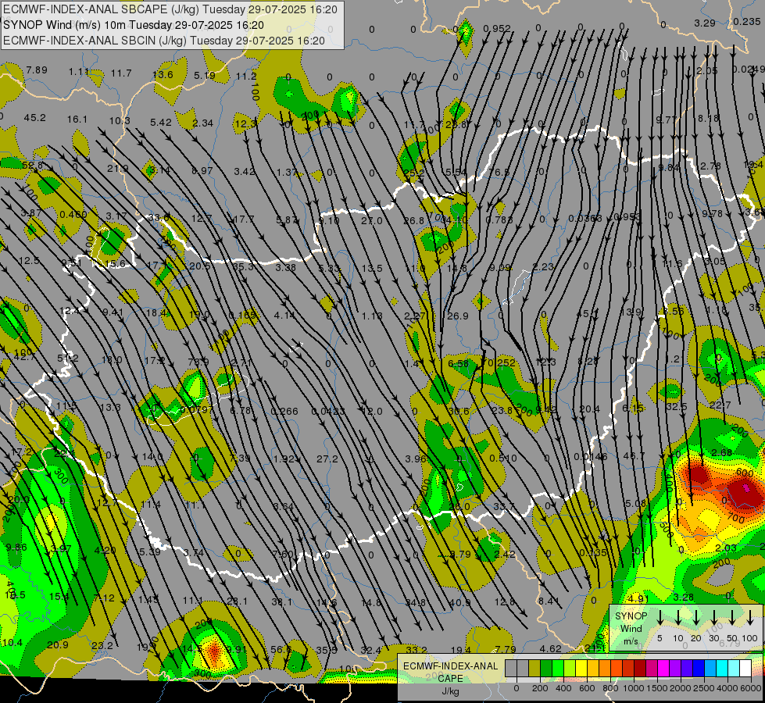
Task: Click the J/kg unit label in the legend
Action: click(x=450, y=691)
